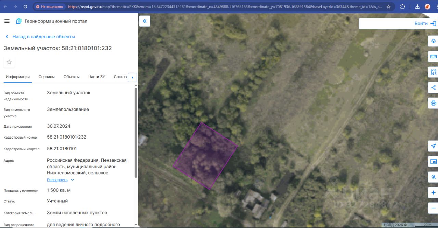The width and height of the screenshot is (438, 228).
Task: Reload the page in browser
Action: pyautogui.click(x=25, y=6)
